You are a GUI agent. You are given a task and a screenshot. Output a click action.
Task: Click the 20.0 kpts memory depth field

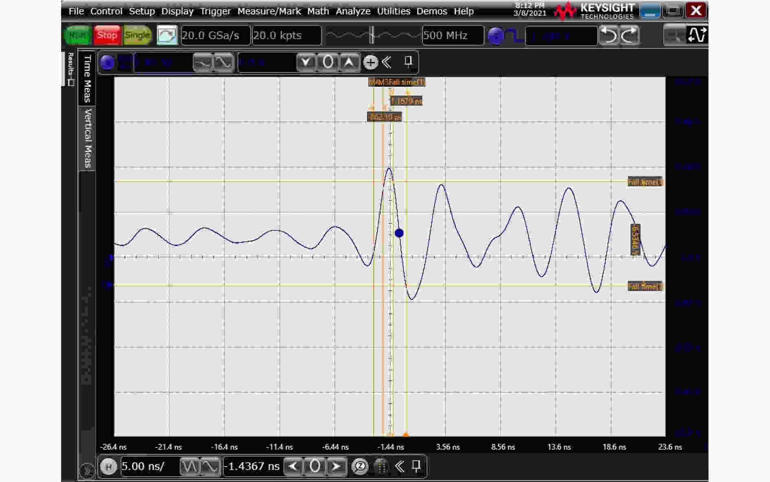(287, 35)
